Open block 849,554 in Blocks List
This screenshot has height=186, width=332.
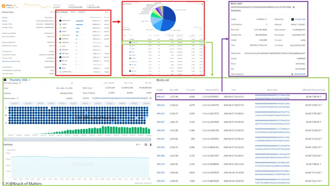(x=161, y=181)
